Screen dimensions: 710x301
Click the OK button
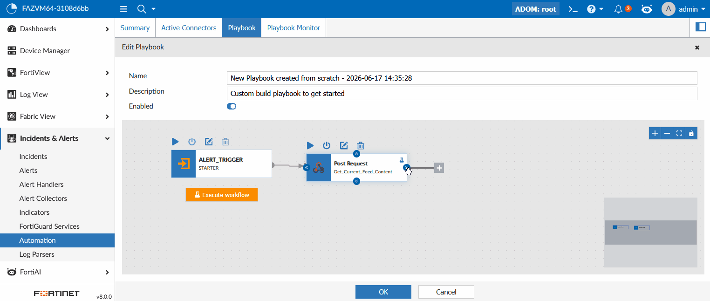pos(383,292)
